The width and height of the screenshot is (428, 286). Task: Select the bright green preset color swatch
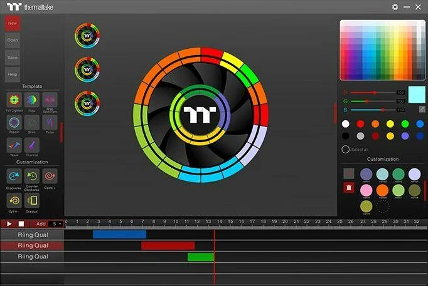pyautogui.click(x=405, y=124)
